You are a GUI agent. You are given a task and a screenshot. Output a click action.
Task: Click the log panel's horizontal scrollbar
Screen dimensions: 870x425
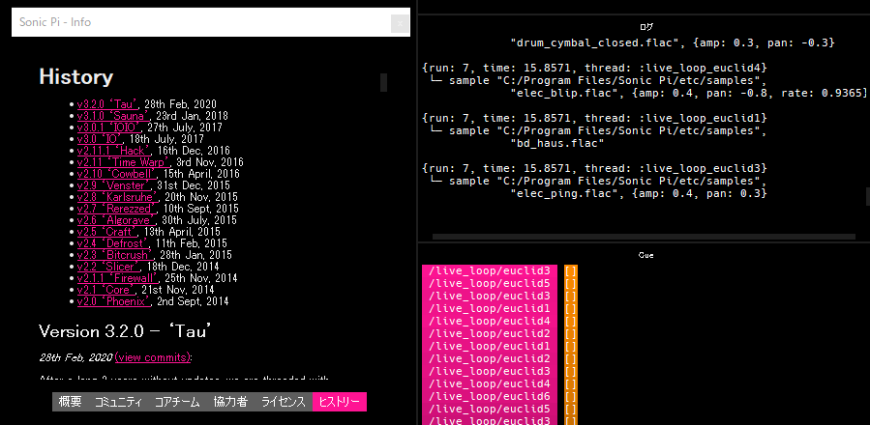639,239
